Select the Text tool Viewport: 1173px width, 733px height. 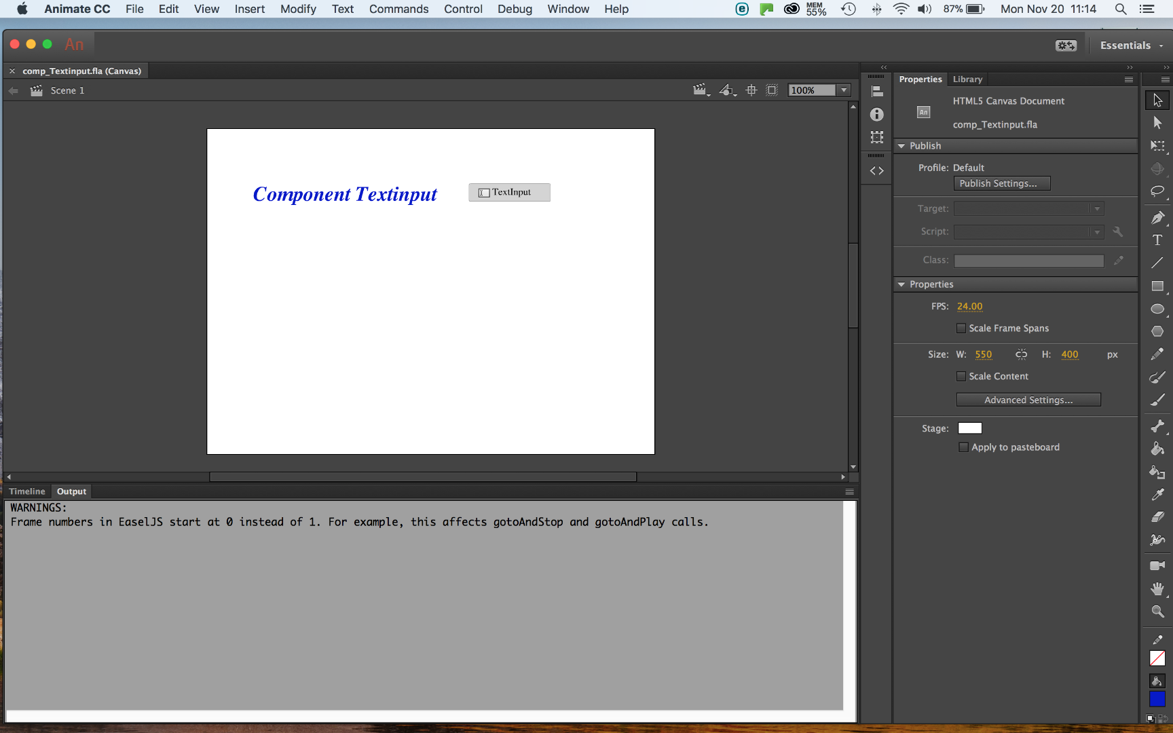click(x=1157, y=240)
